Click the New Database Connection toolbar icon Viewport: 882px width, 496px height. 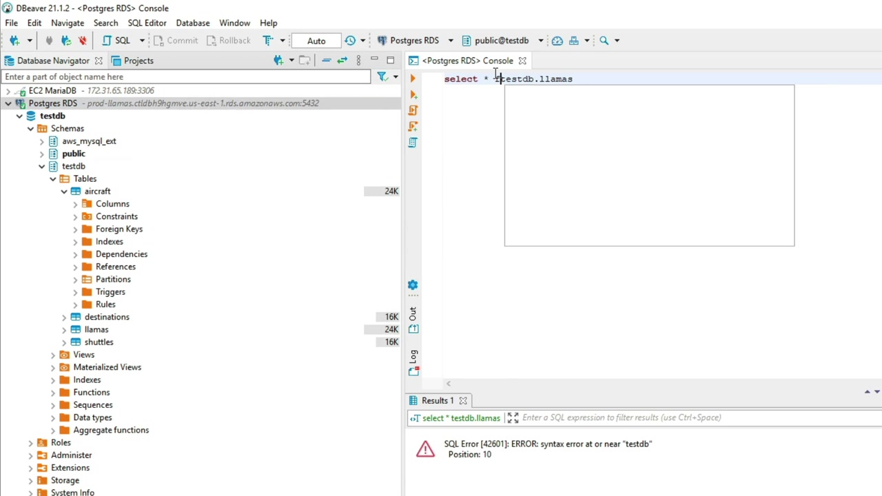click(x=14, y=41)
